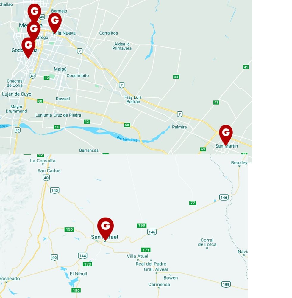Select the La Consulta town label
The height and width of the screenshot is (298, 292).
coord(43,161)
